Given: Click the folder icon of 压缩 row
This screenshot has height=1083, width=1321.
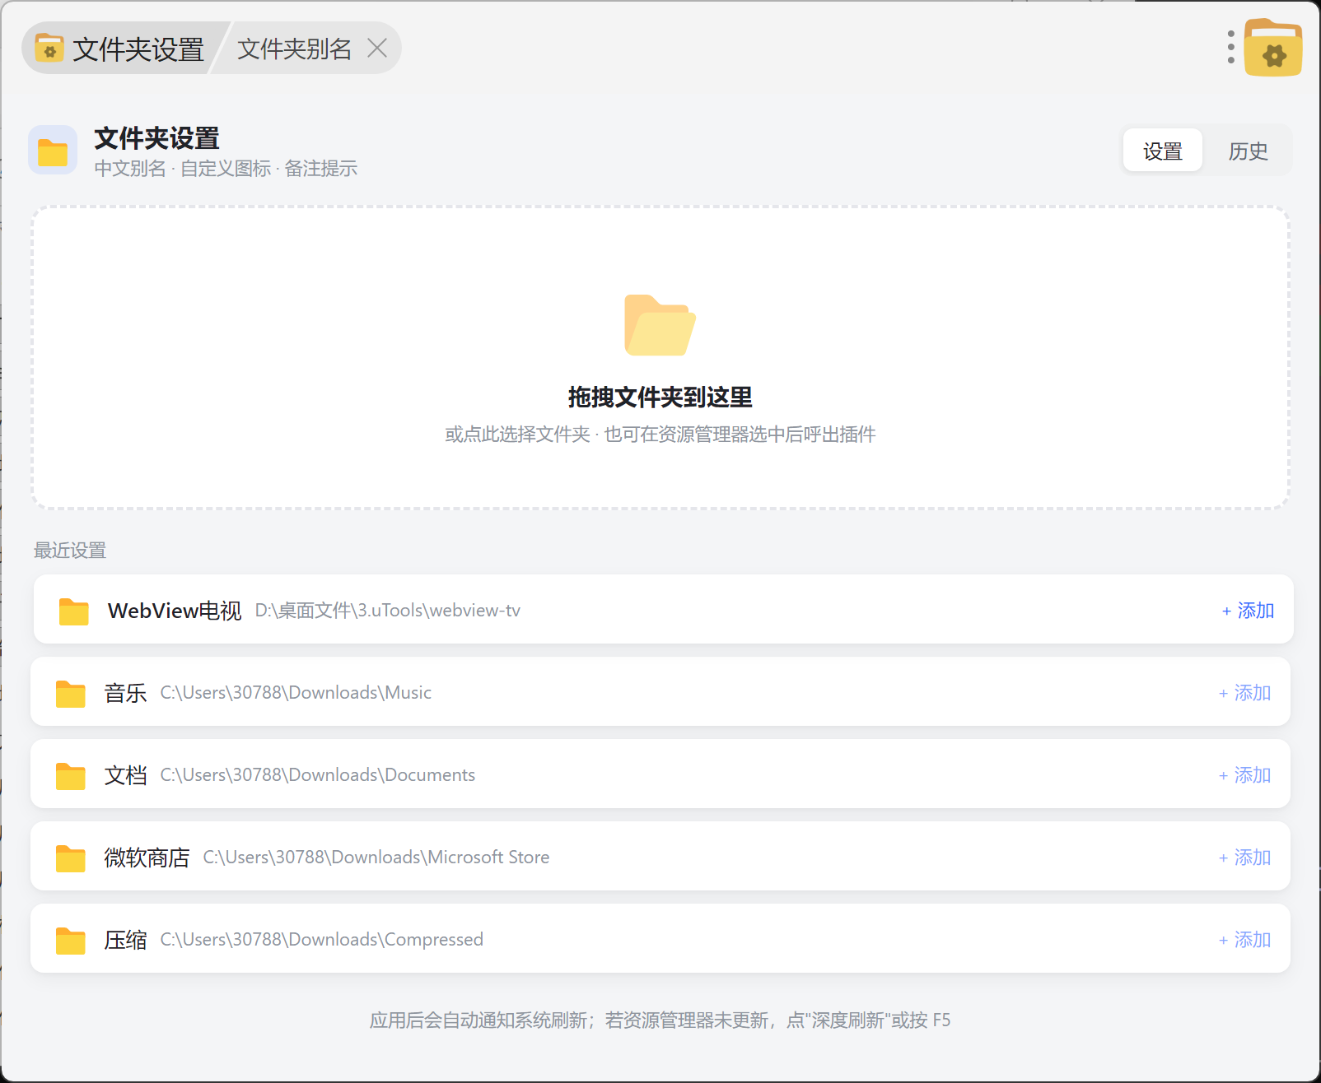Looking at the screenshot, I should pos(71,940).
